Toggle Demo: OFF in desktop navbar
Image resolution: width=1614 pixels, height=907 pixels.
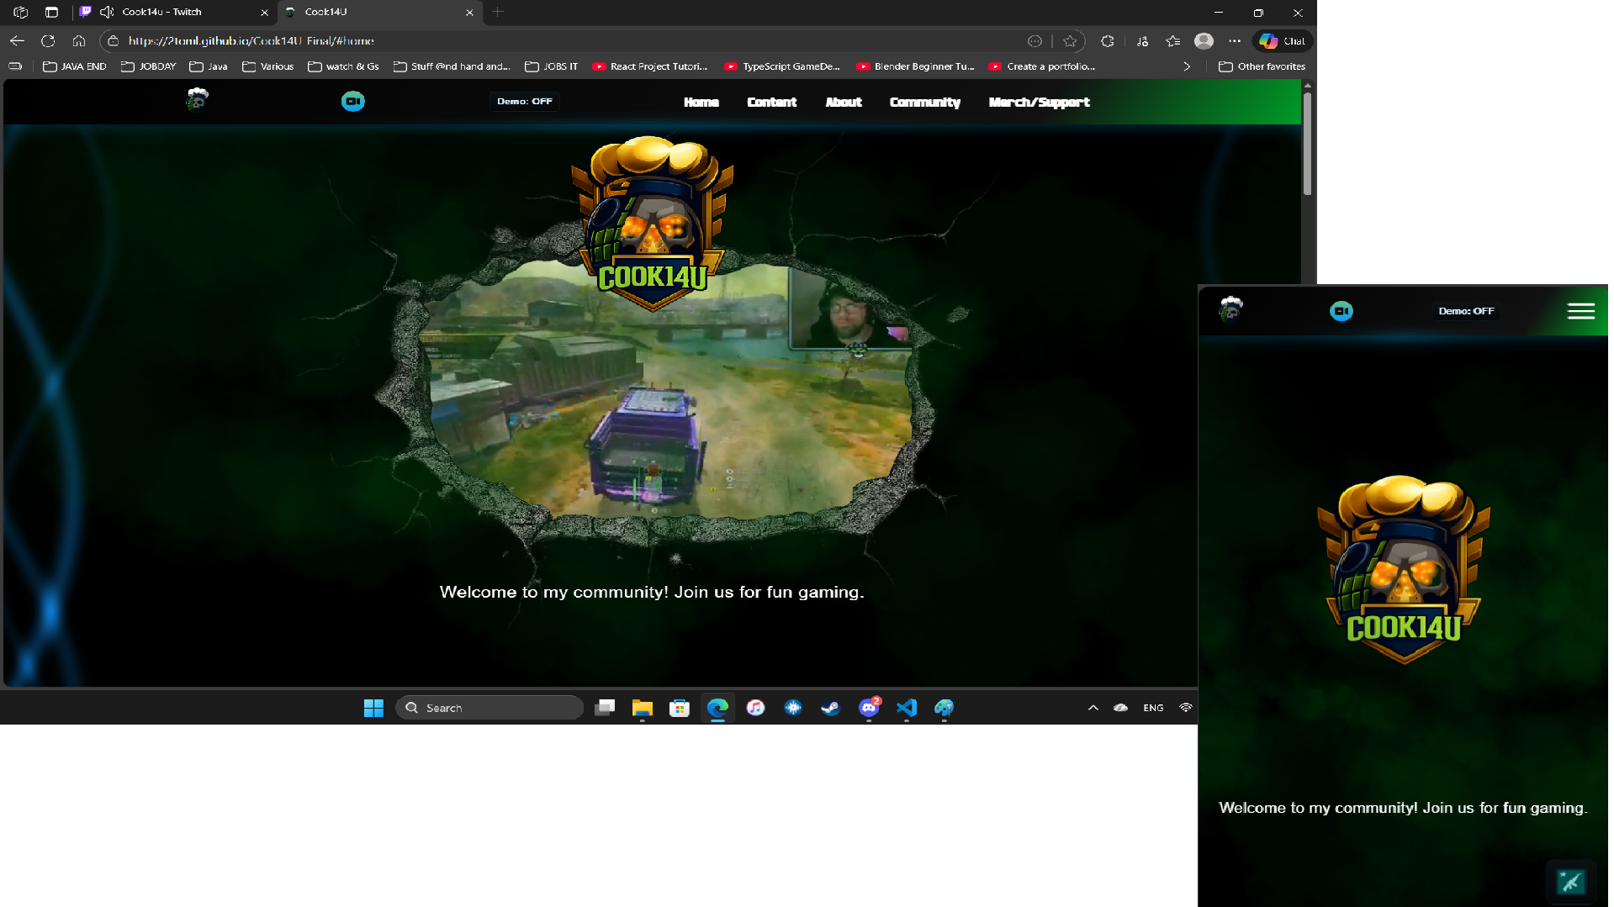[524, 102]
